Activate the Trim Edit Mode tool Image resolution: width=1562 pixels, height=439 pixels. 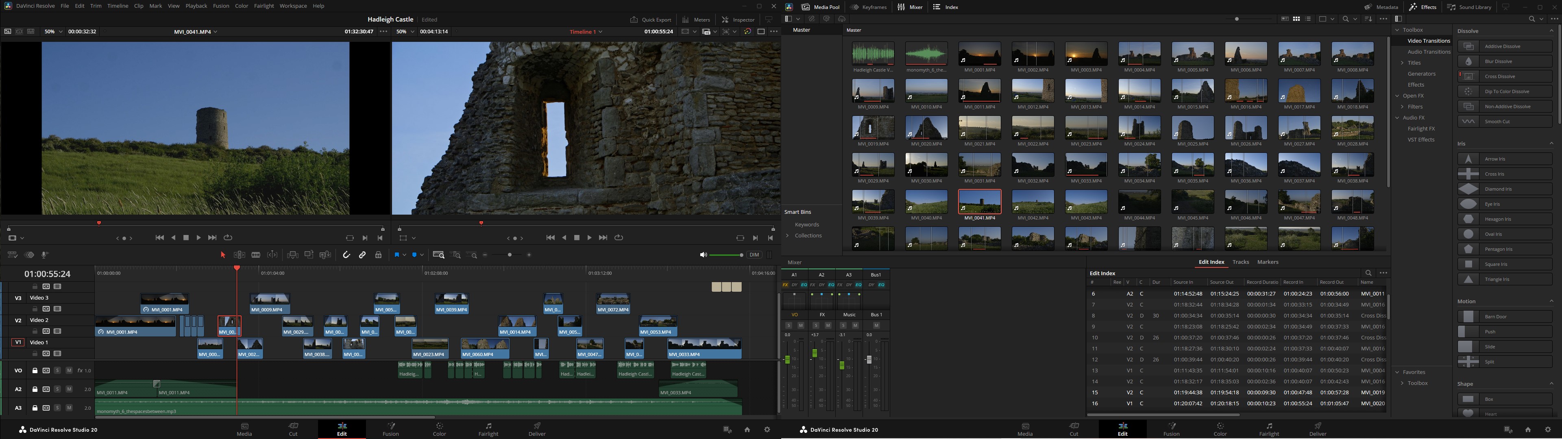(240, 255)
